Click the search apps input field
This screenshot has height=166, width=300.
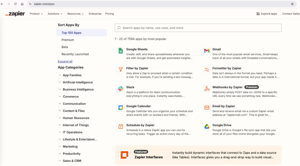coord(198,28)
